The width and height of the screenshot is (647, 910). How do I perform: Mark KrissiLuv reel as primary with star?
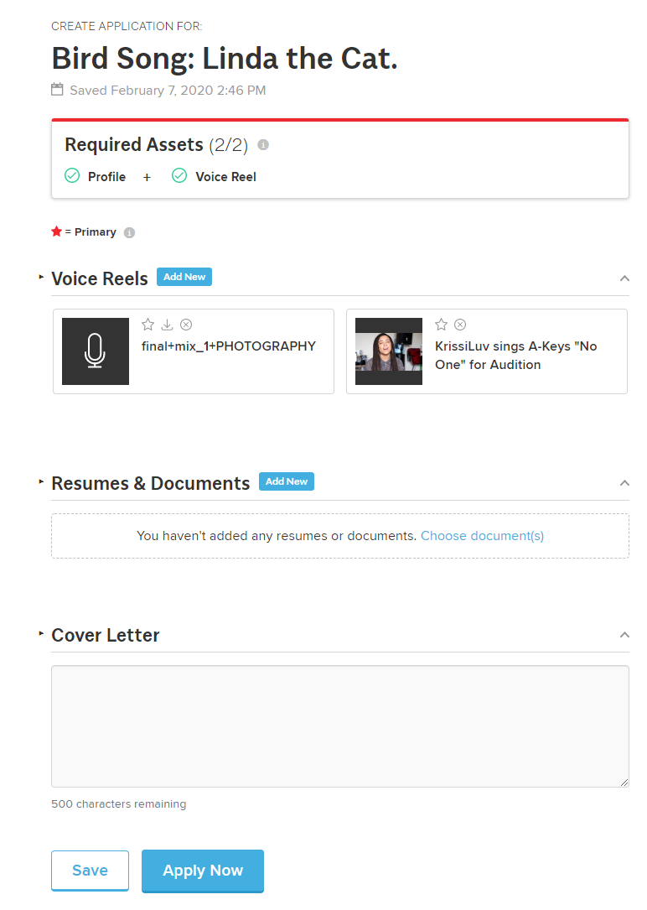(x=442, y=325)
